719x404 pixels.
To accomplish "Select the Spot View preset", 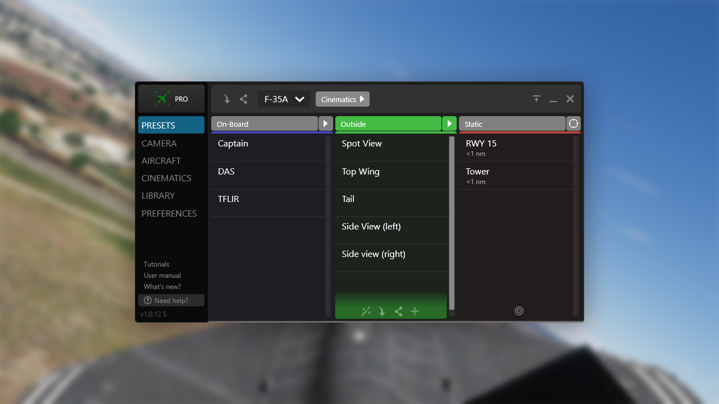I will (x=361, y=143).
